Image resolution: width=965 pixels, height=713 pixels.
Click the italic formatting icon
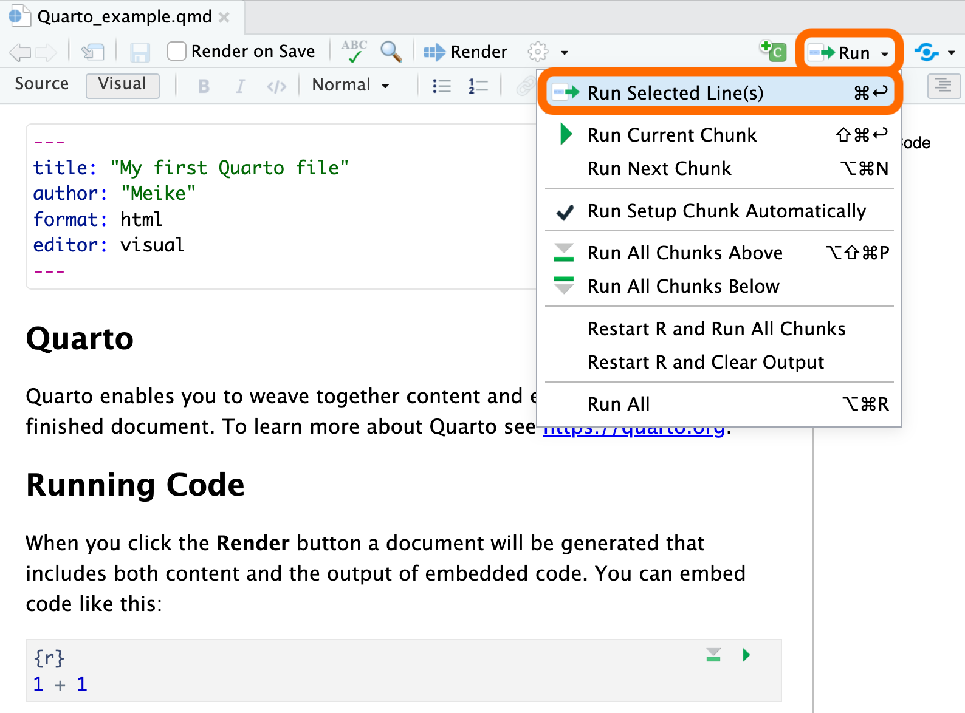[x=240, y=86]
